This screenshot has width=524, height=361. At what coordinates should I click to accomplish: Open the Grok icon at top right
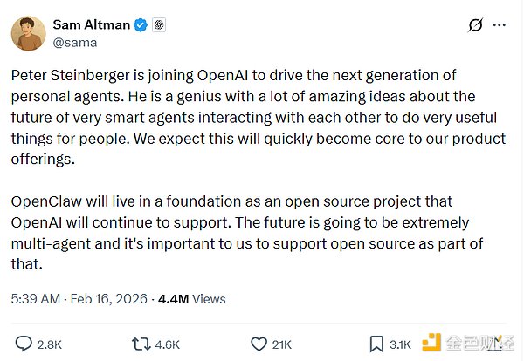(x=476, y=26)
